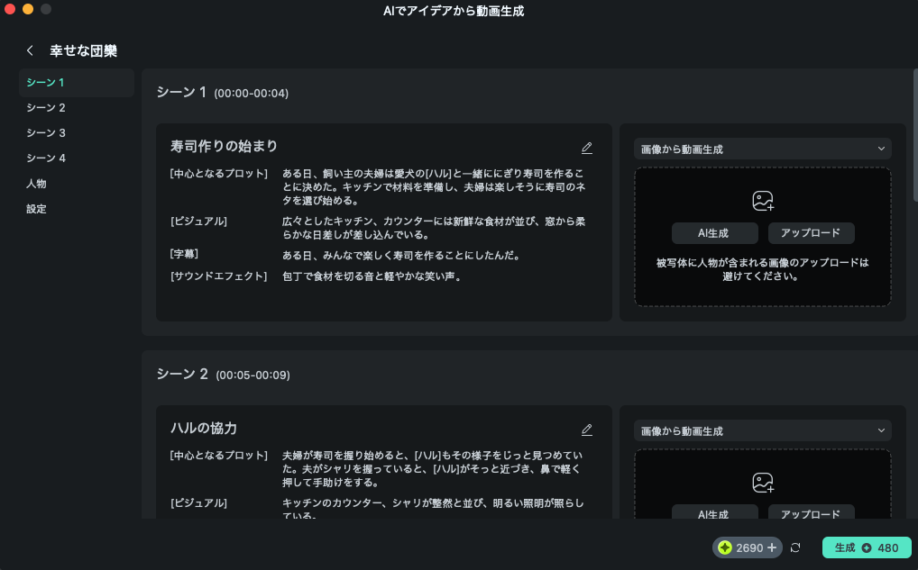918x570 pixels.
Task: Open the 人物 section in sidebar
Action: coord(36,184)
